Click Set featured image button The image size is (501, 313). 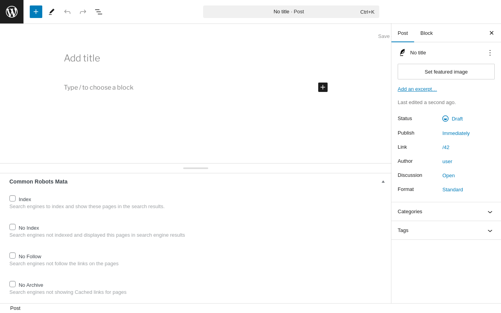(x=446, y=72)
